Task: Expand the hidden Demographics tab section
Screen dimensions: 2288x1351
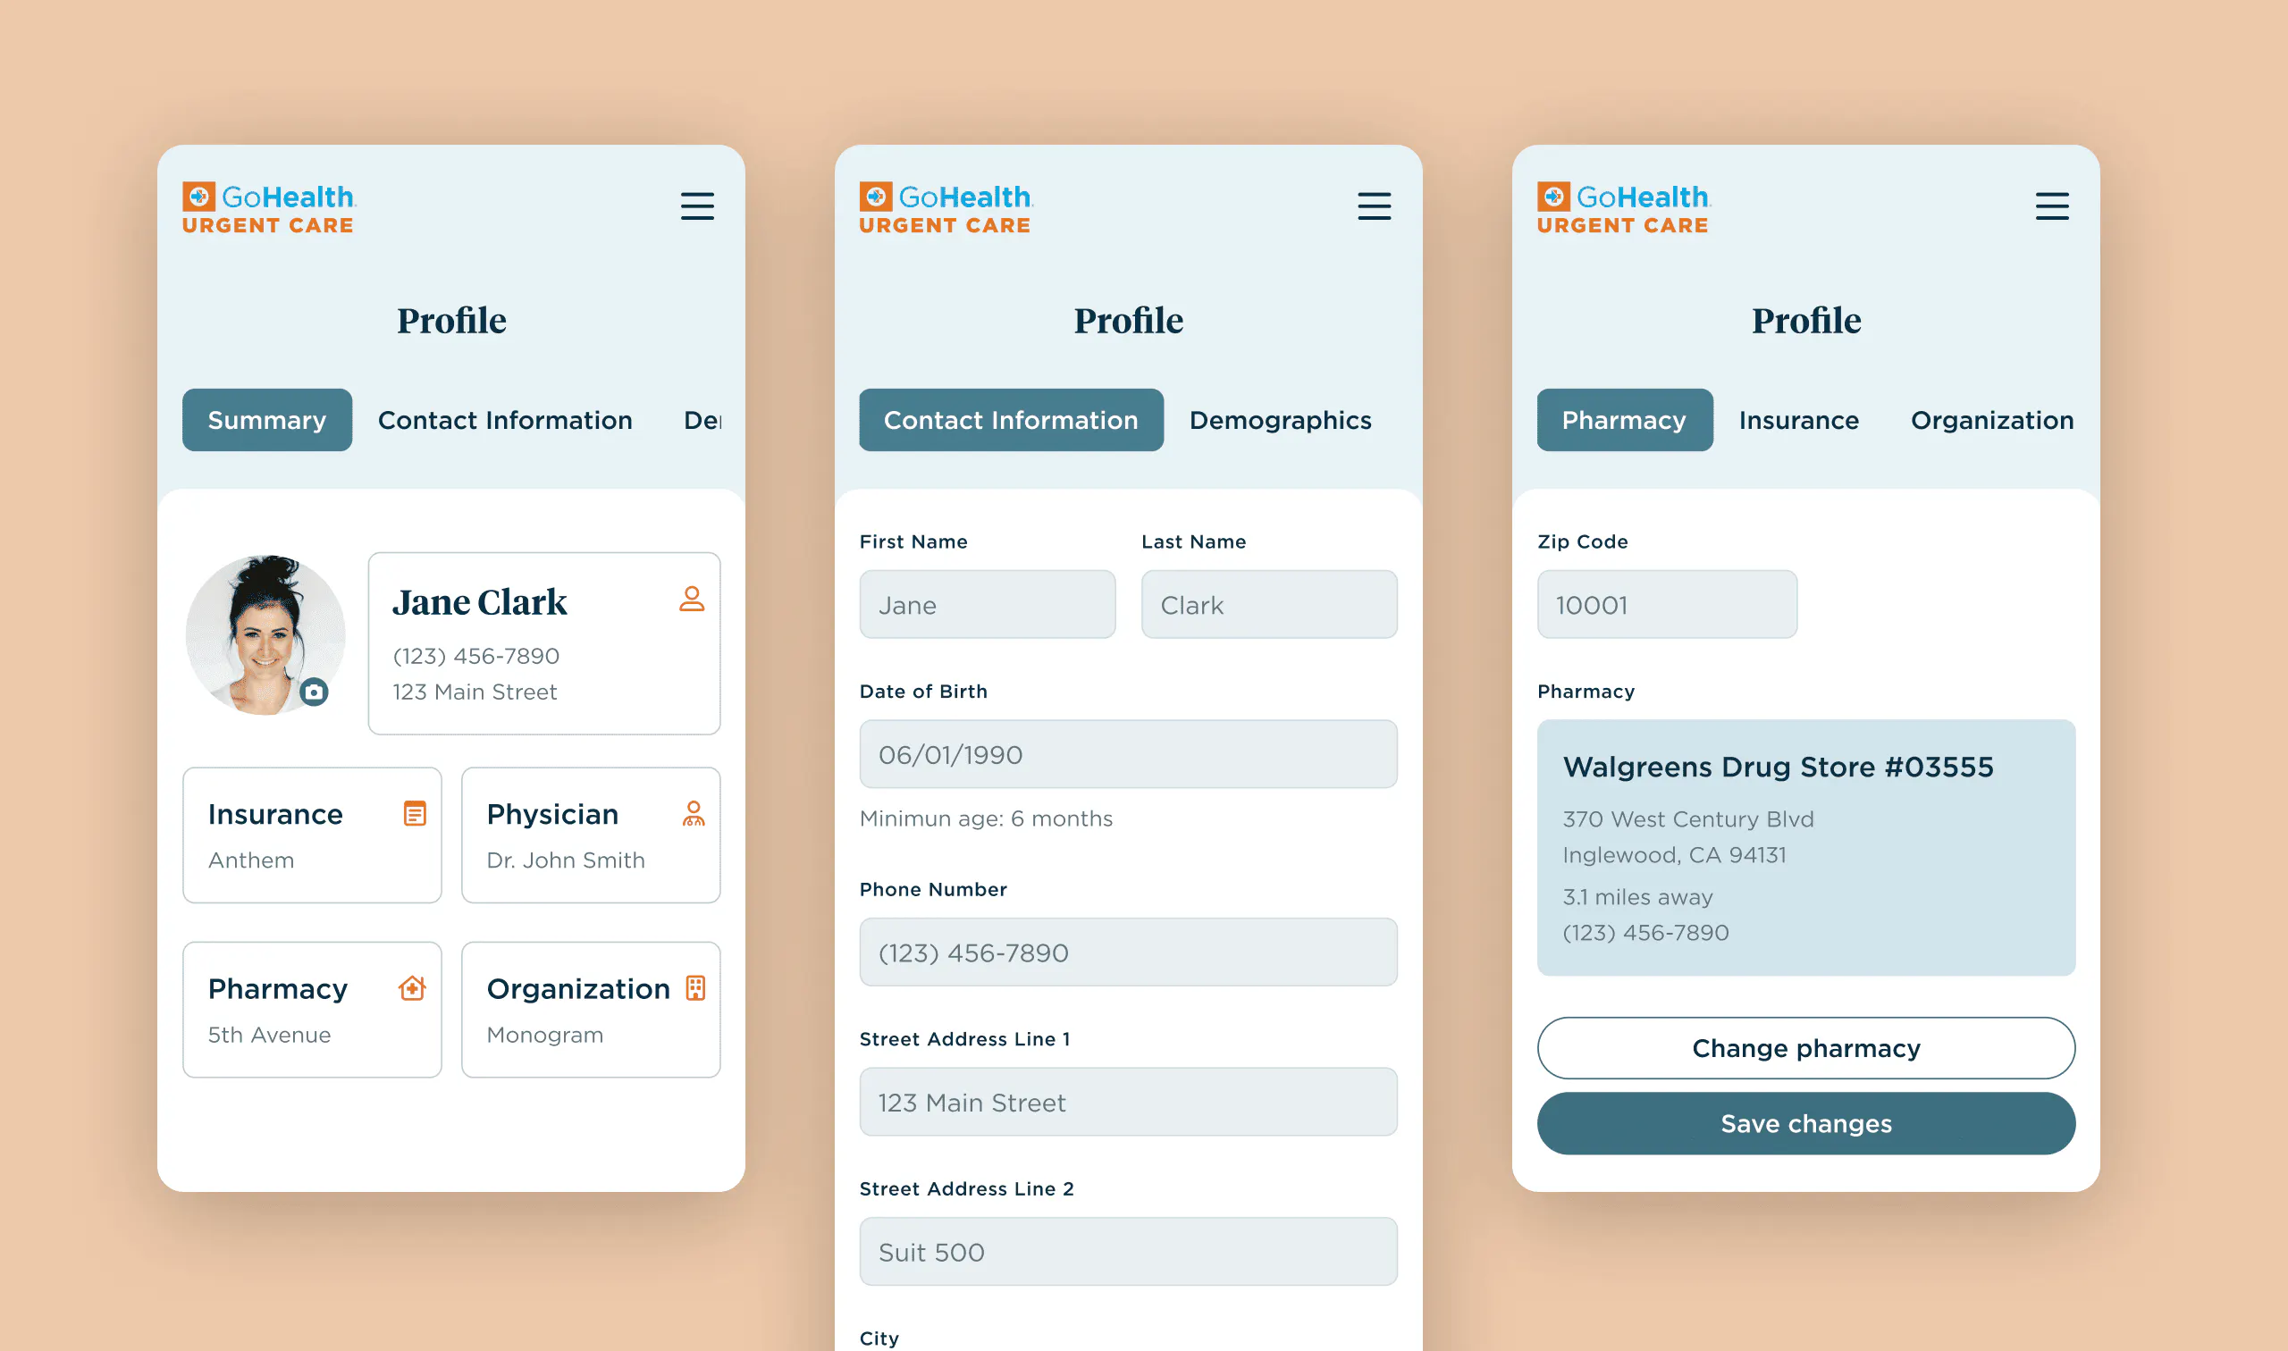Action: coord(1280,420)
